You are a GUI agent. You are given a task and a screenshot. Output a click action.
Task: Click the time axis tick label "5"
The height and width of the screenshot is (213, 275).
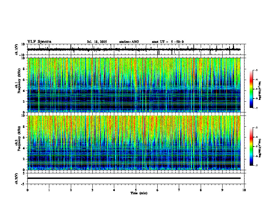pyautogui.click(x=136, y=190)
